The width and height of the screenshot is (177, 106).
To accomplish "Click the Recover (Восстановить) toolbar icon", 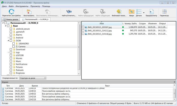I will point(29,12).
